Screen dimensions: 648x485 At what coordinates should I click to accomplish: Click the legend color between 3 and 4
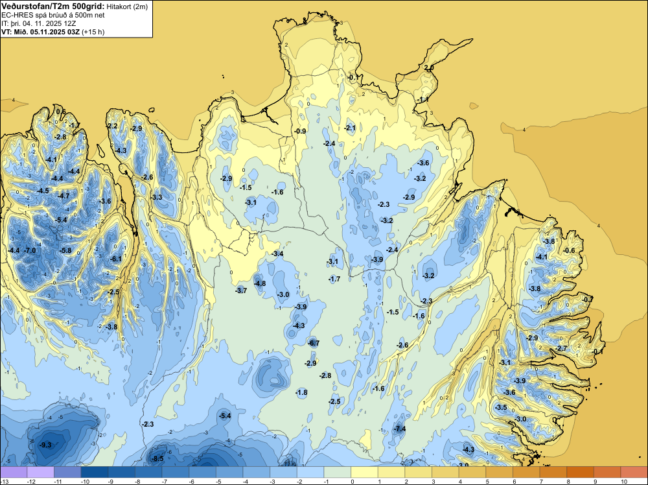tap(446, 472)
